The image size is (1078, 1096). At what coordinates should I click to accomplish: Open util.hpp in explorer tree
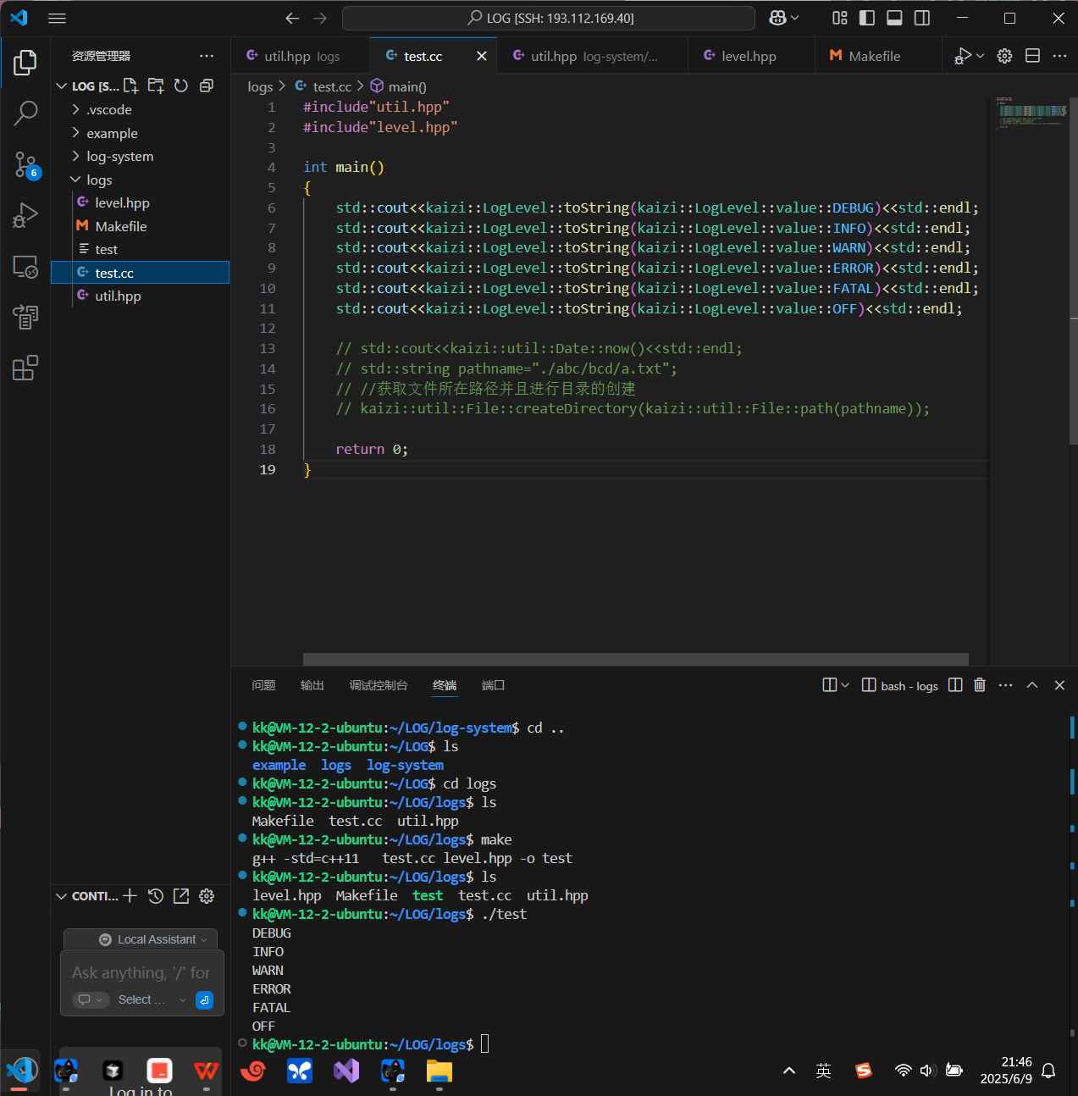tap(141, 296)
